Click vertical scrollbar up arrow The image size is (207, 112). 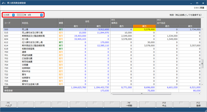click(202, 29)
